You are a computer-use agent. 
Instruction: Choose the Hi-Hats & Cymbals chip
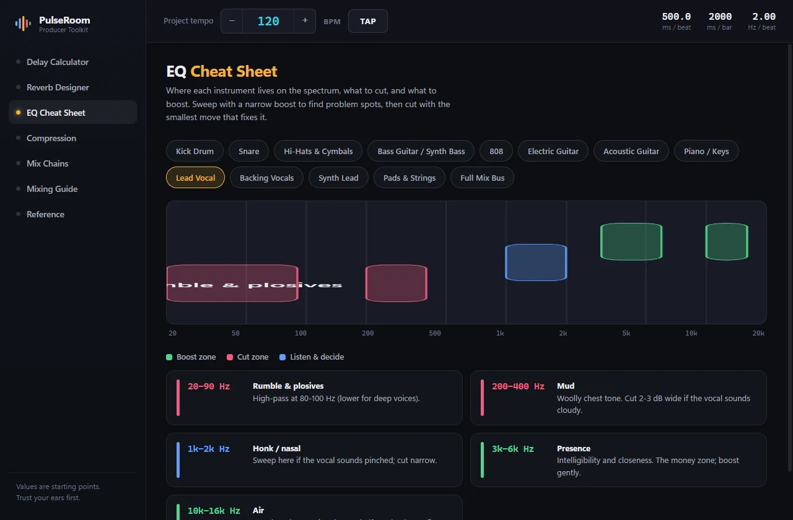pos(318,151)
